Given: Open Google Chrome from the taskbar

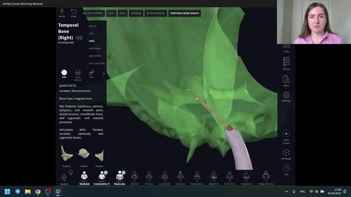Looking at the screenshot, I should point(38,192).
